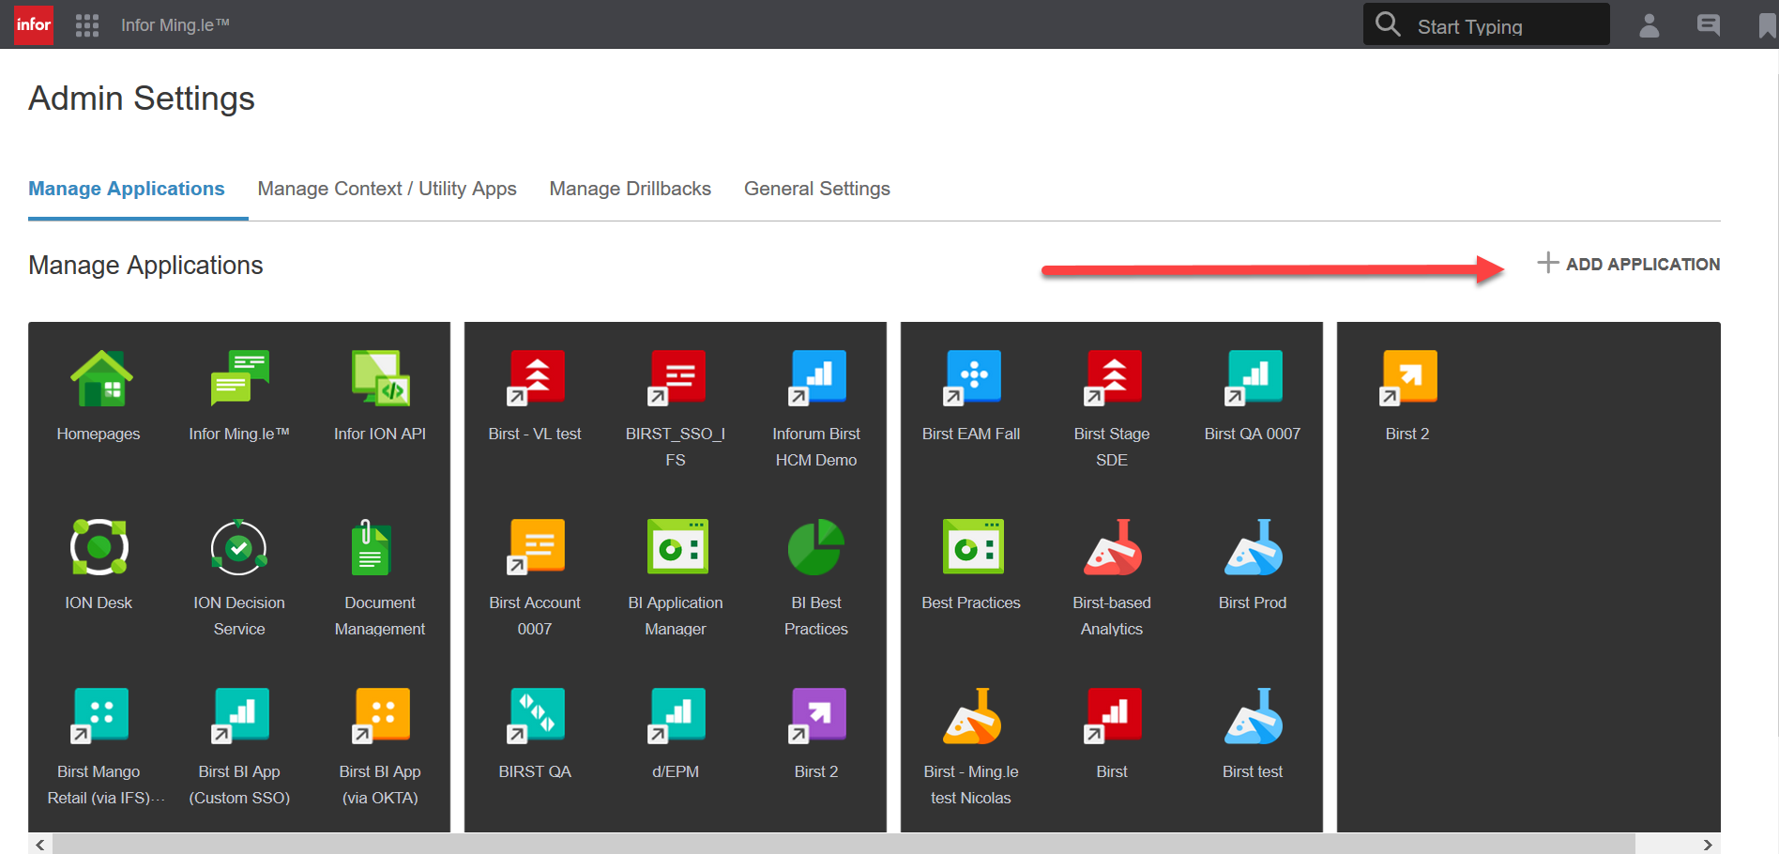The width and height of the screenshot is (1779, 854).
Task: Click the scrollbar right arrow
Action: (1708, 845)
